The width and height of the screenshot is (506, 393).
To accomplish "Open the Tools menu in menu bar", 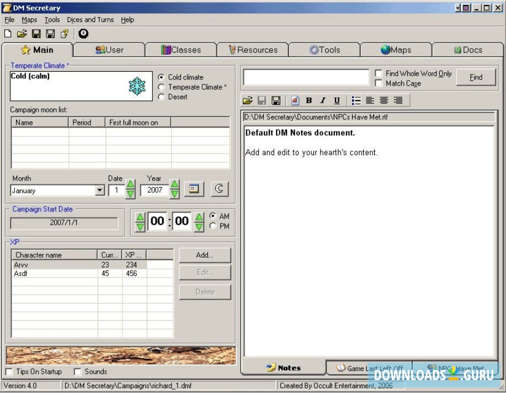I will coord(52,20).
